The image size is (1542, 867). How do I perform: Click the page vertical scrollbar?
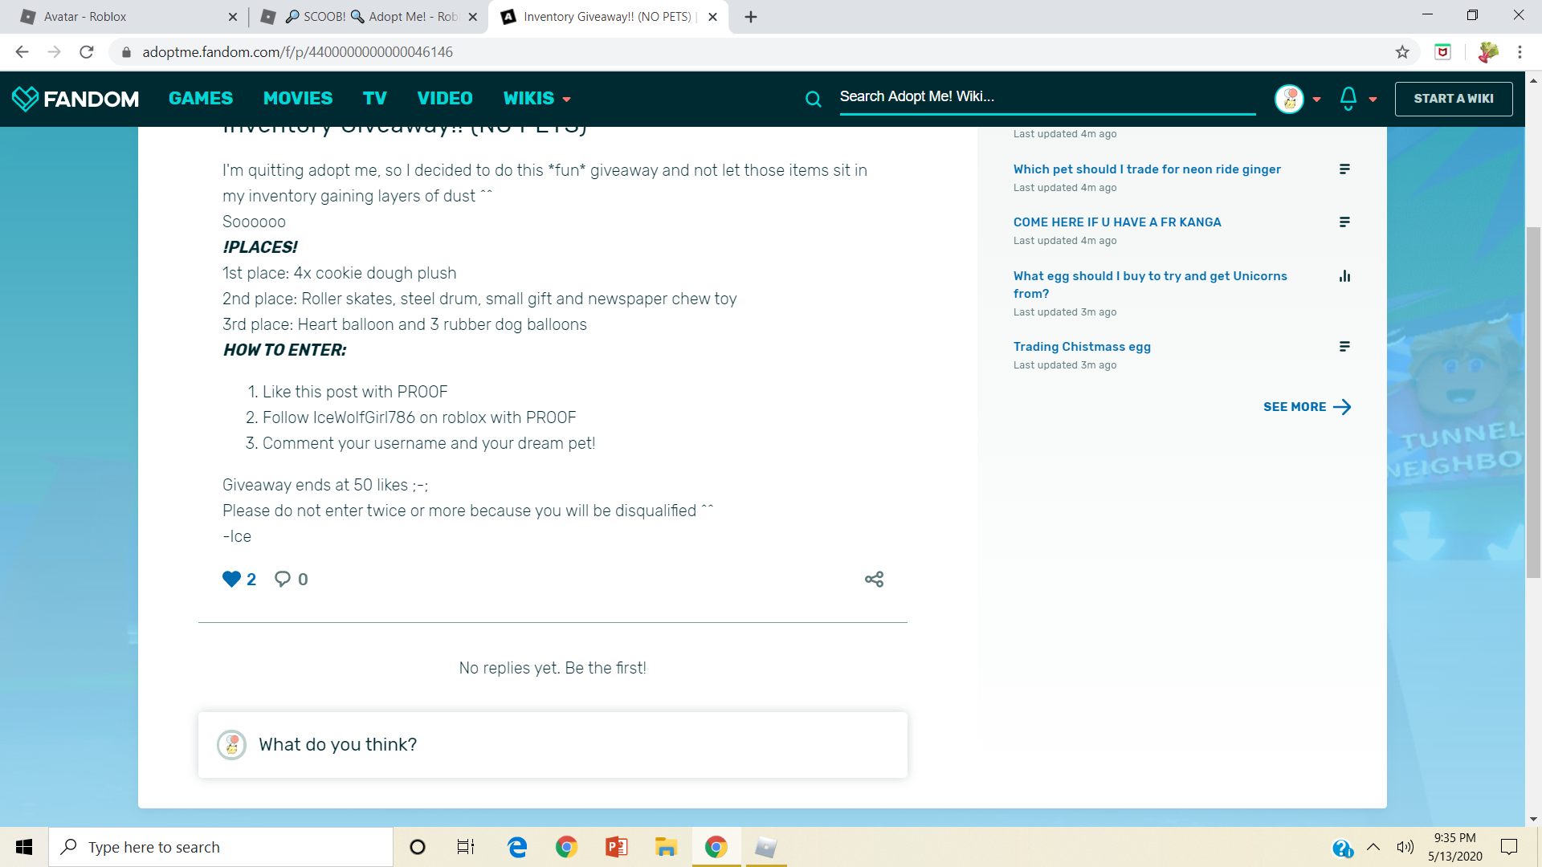(1533, 401)
